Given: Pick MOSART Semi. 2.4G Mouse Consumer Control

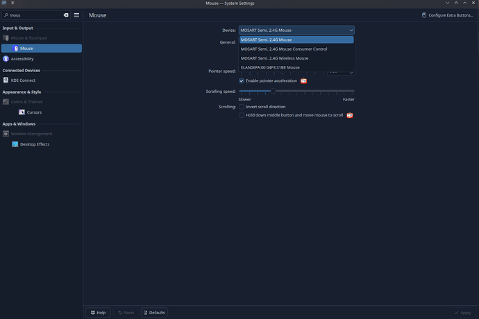Looking at the screenshot, I should [x=283, y=49].
